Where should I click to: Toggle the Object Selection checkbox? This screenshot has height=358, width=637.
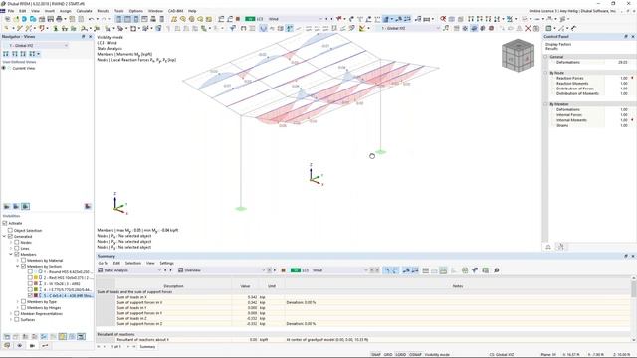pos(11,230)
